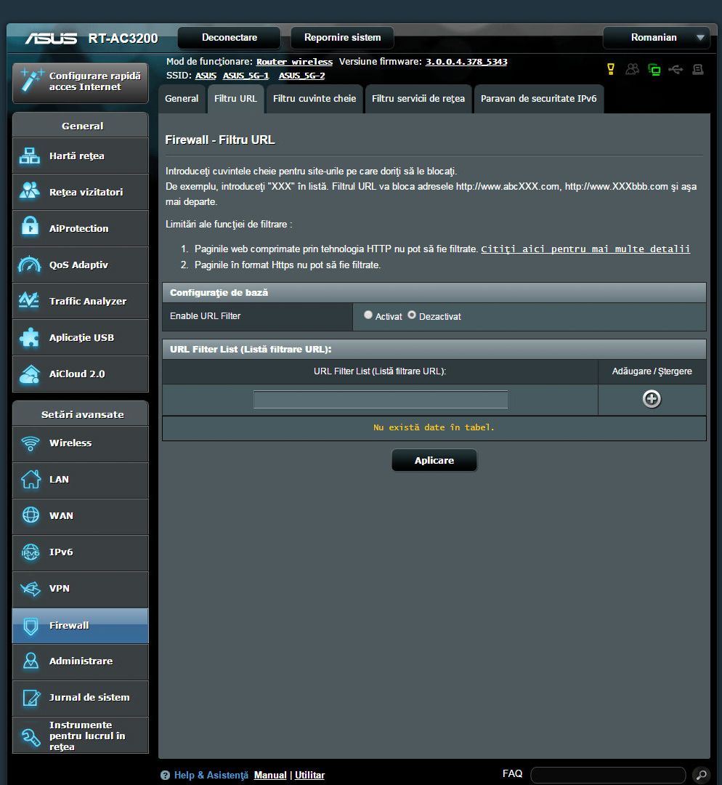
Task: Click the Deconectare button
Action: point(229,38)
